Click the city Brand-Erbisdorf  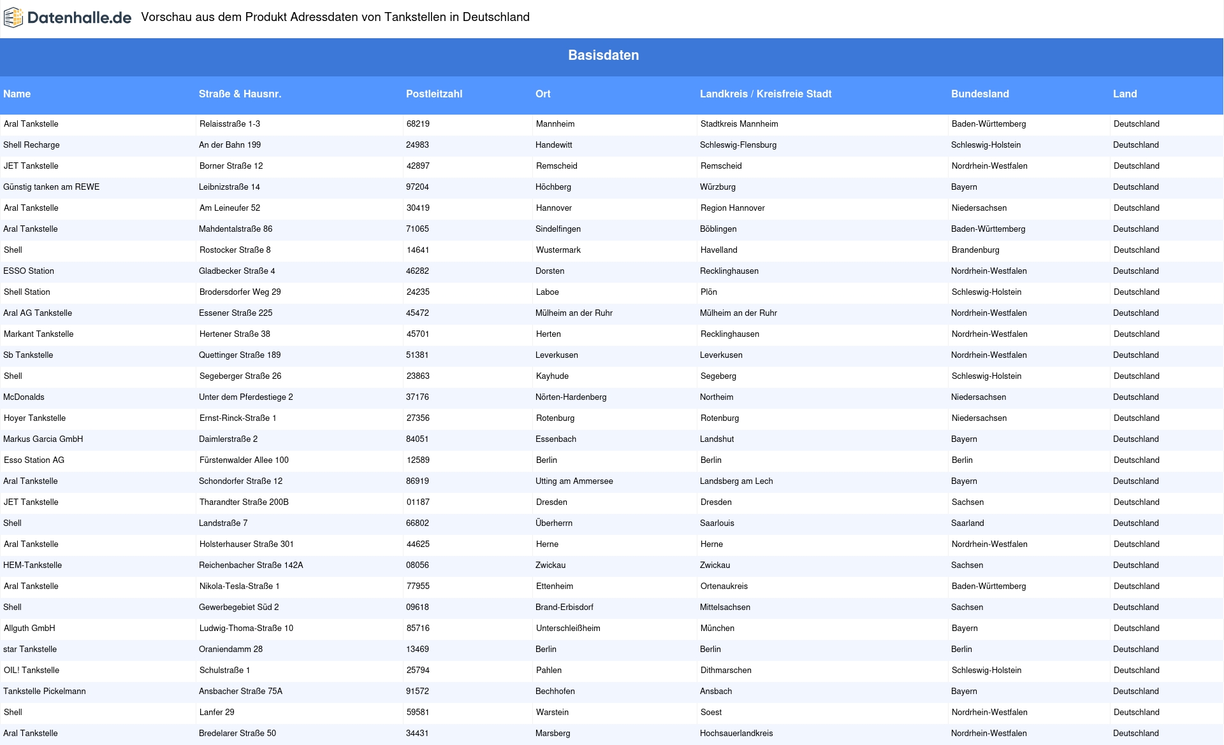pos(564,607)
